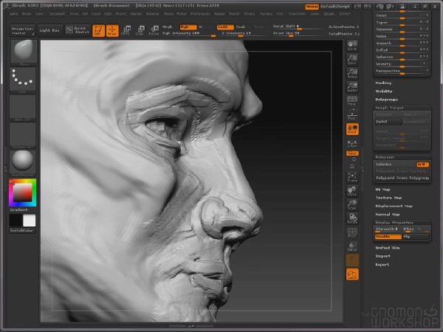The image size is (443, 332).
Task: Click the Focal Shift slider
Action: (x=297, y=27)
